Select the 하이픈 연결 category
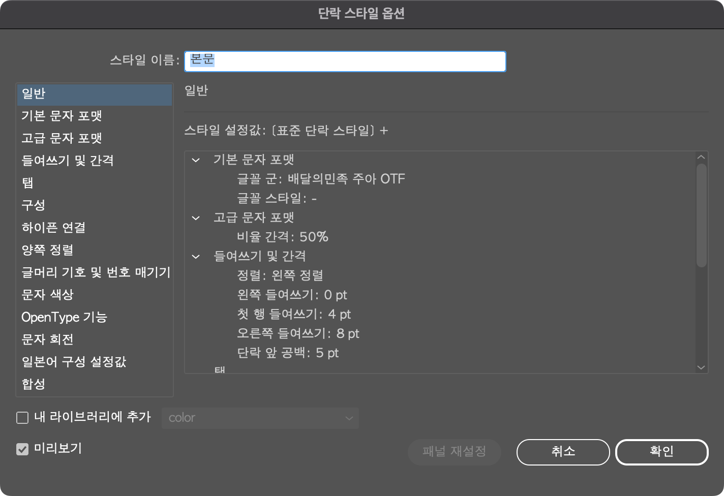 pos(53,228)
